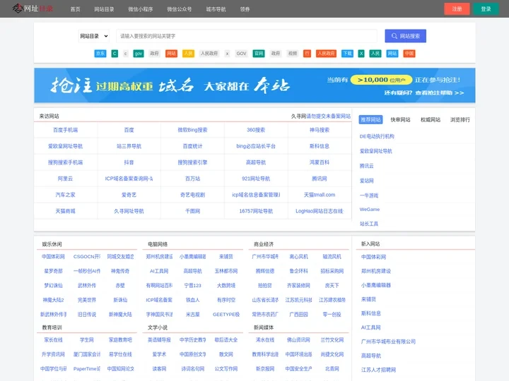Screen dimensions: 509x381
Task: Select the blue 下载 keyword tag
Action: click(x=347, y=54)
